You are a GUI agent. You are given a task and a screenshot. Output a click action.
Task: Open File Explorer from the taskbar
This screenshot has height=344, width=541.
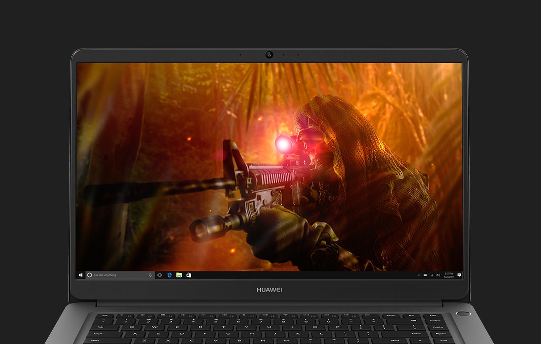(179, 275)
